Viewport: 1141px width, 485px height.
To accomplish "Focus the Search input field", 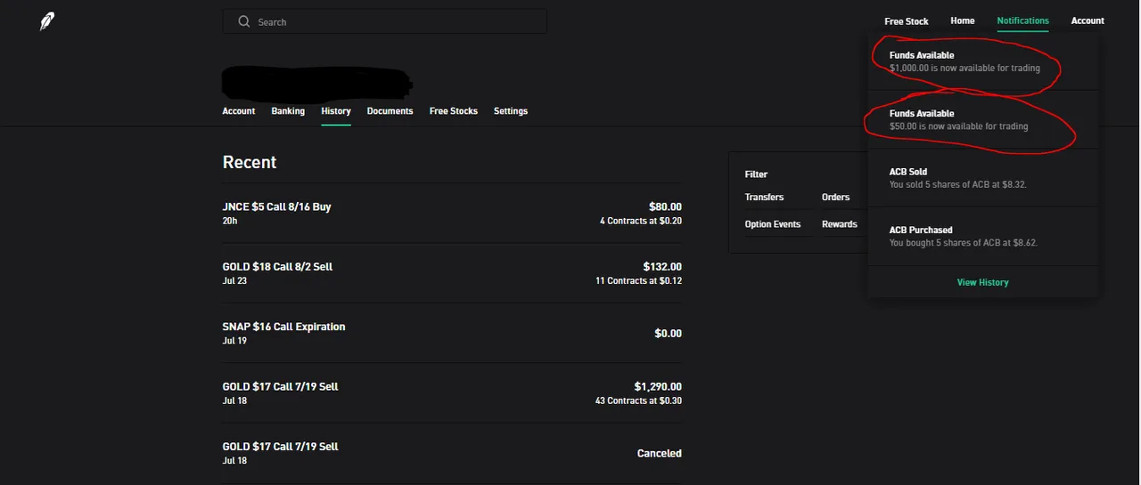I will pyautogui.click(x=385, y=21).
